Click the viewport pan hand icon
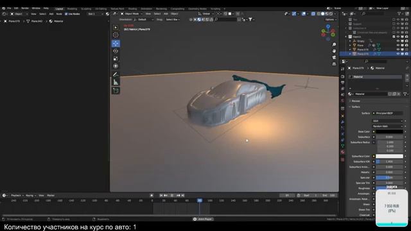Screen dimensions: 411x231 (x=334, y=51)
